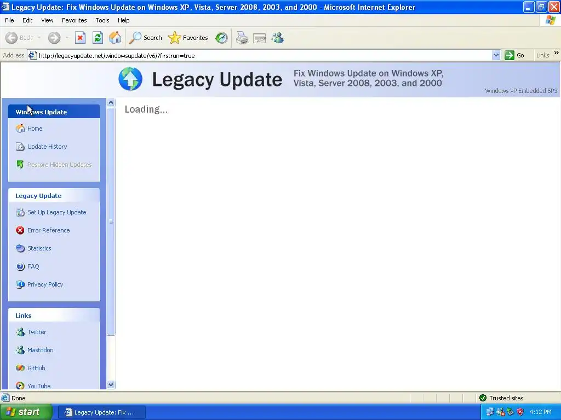Click the 'Windows XP Embedded SP3' text in banner

point(521,91)
